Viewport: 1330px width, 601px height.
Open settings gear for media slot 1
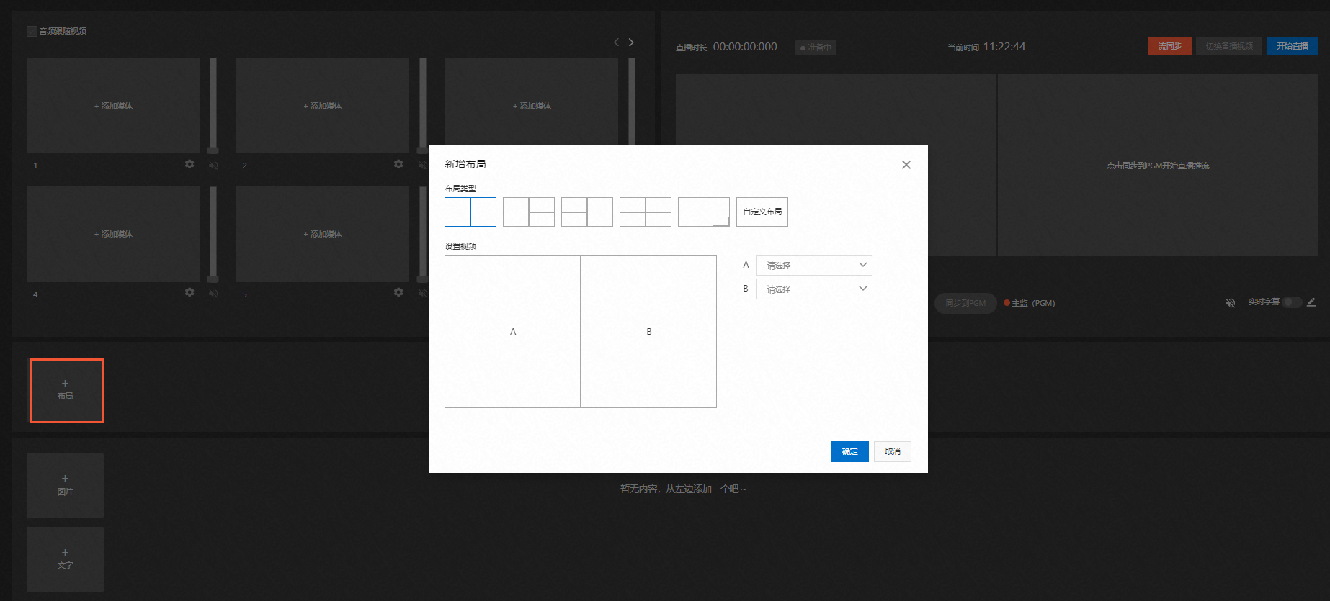[x=189, y=164]
